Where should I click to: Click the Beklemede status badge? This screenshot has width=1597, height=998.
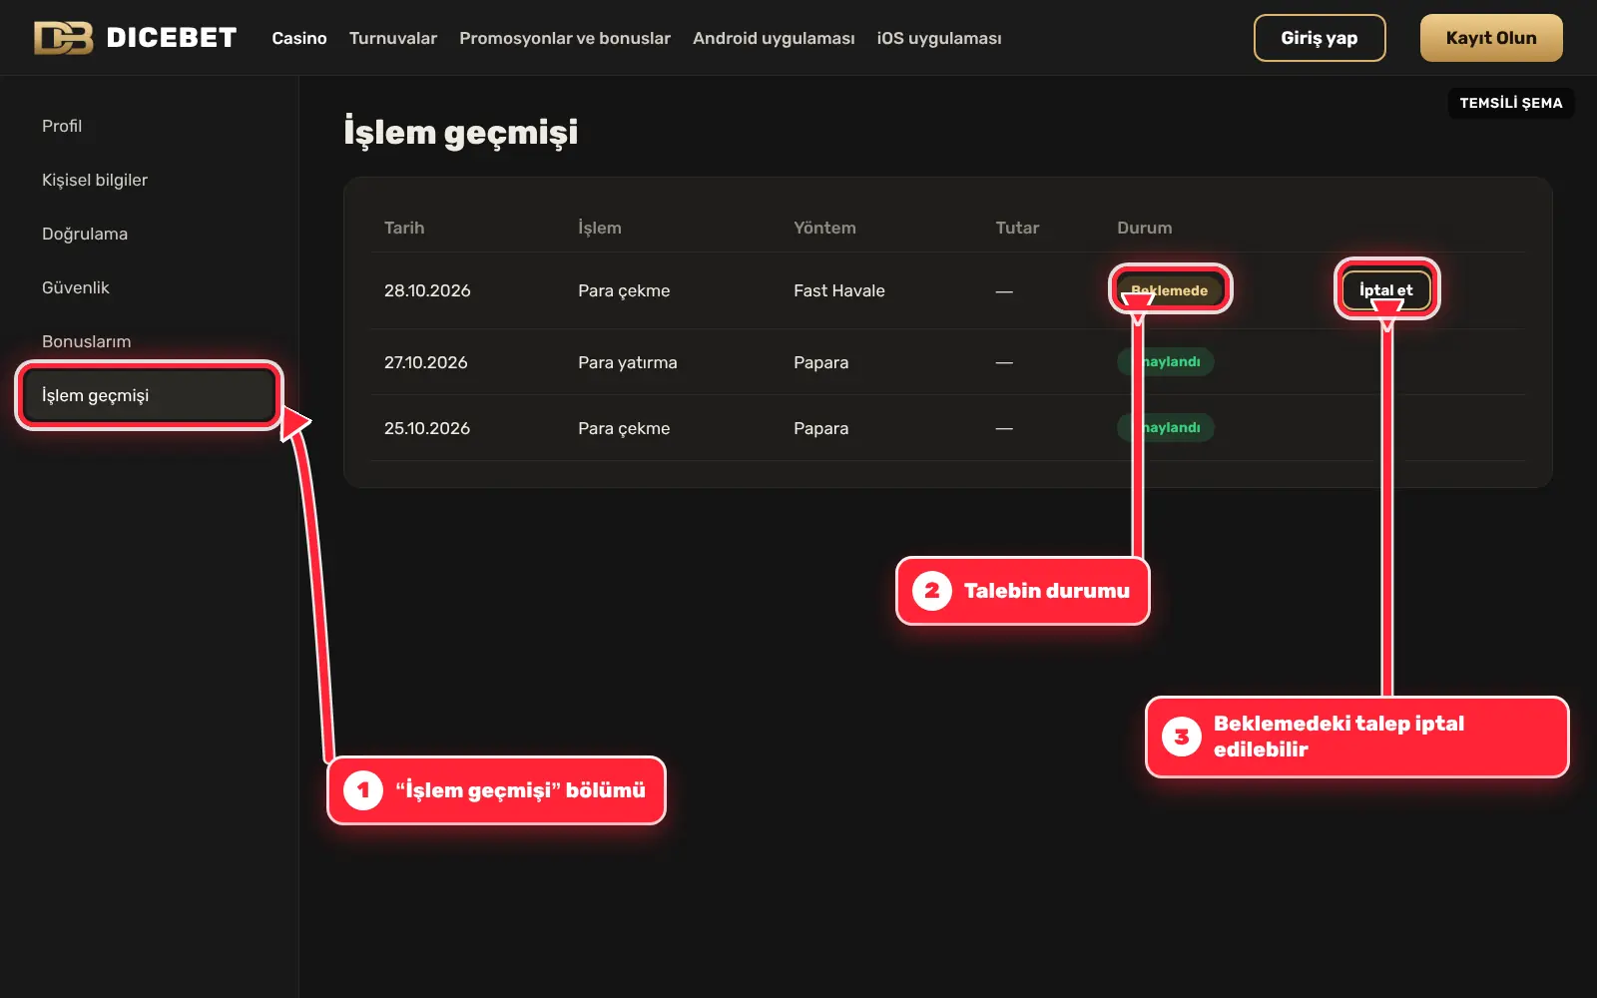[x=1170, y=290]
